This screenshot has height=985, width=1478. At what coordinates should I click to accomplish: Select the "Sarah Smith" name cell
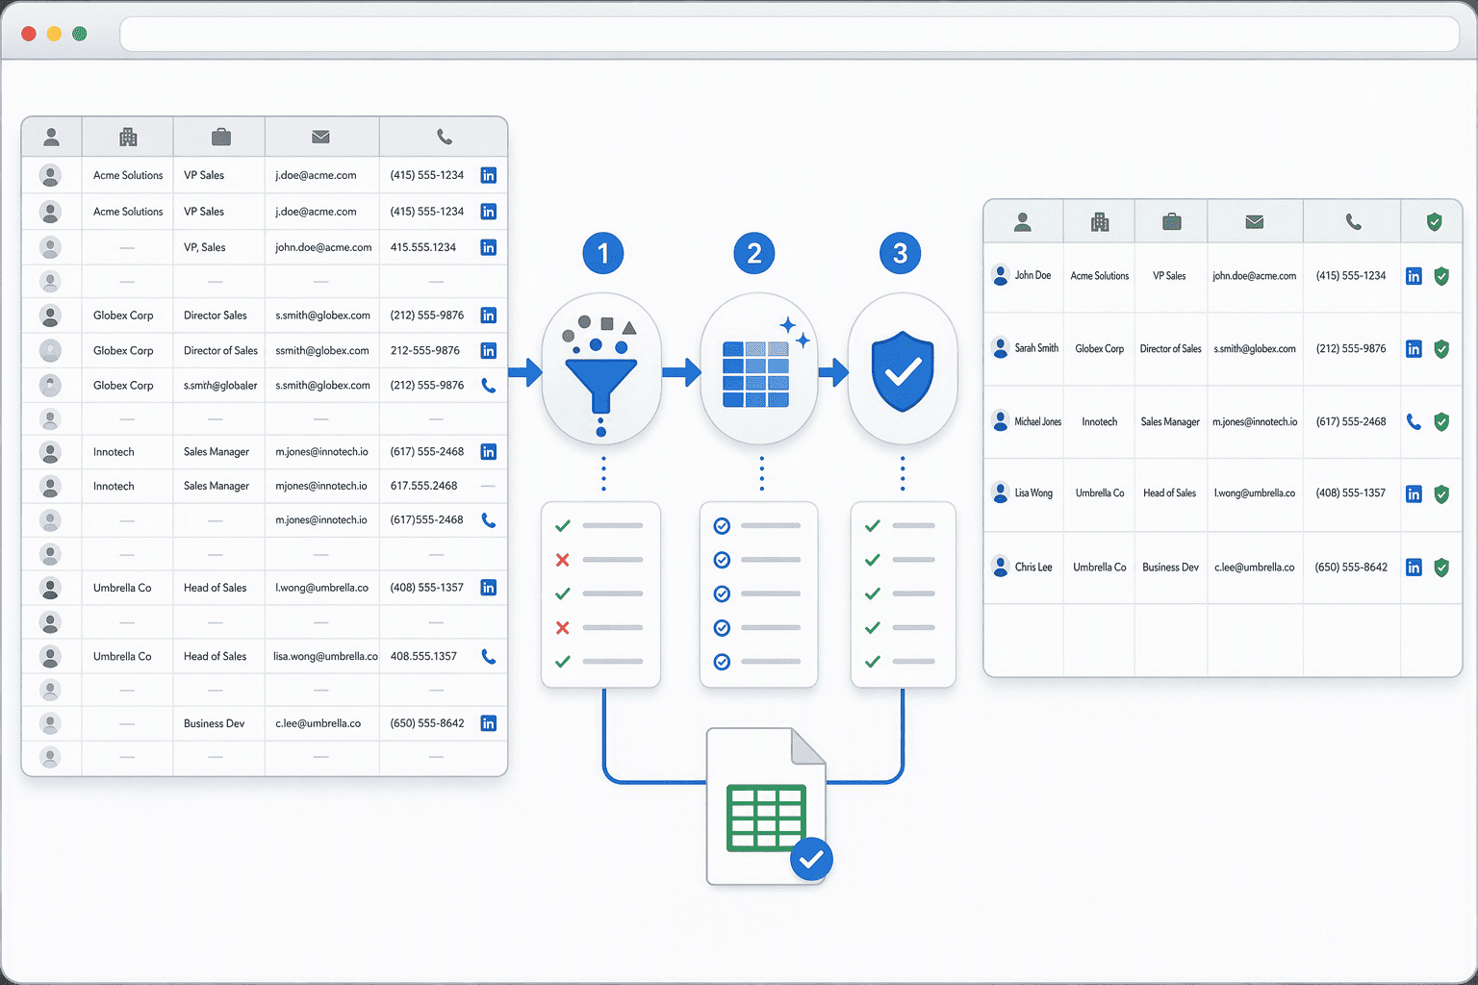pos(1036,349)
